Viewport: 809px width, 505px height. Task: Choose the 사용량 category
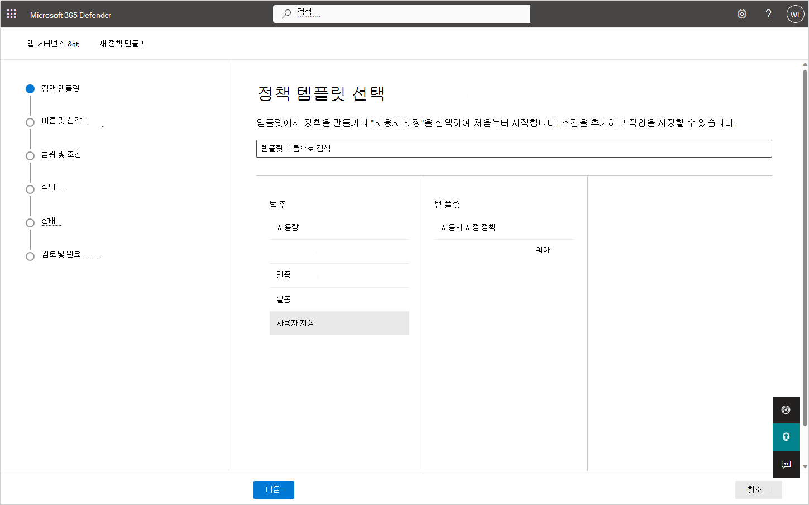pos(339,227)
